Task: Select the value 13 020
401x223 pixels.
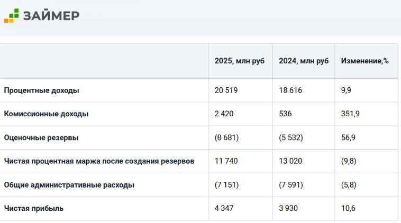Action: pyautogui.click(x=290, y=161)
